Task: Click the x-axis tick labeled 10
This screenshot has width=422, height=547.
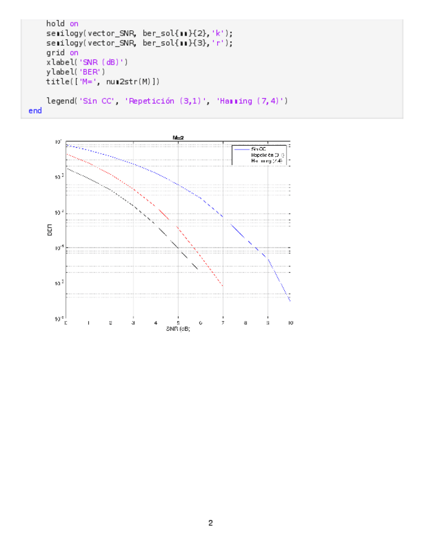Action: tap(290, 323)
